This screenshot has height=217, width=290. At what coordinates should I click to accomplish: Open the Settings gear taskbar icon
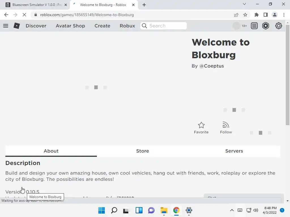[189, 210]
